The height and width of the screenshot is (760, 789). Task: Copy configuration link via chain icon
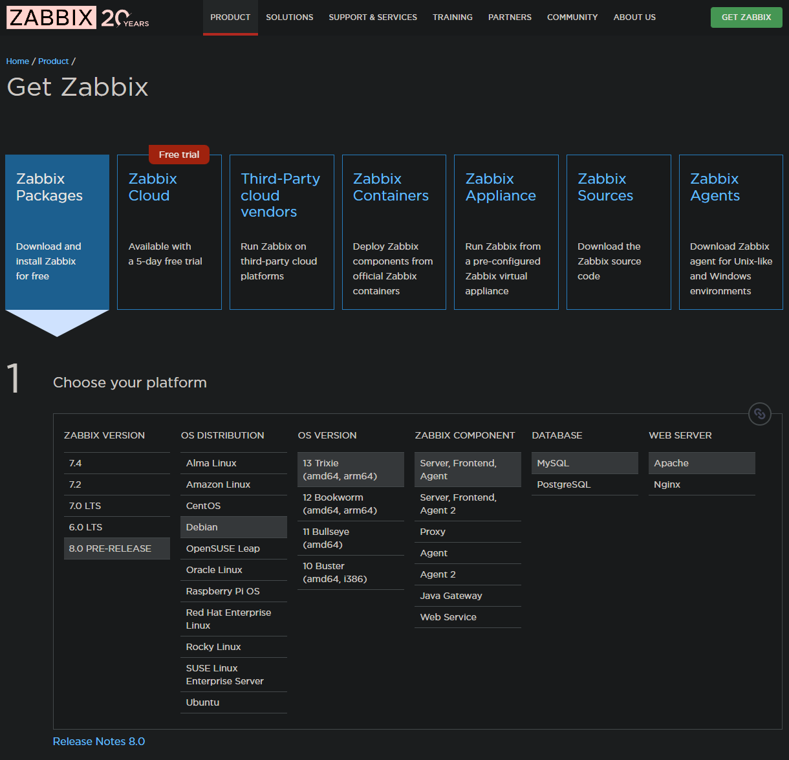(x=760, y=414)
